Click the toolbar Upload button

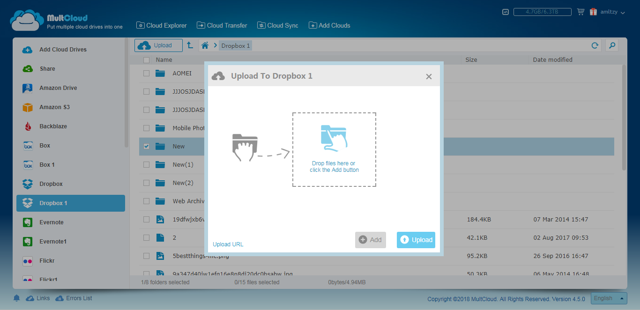(158, 45)
